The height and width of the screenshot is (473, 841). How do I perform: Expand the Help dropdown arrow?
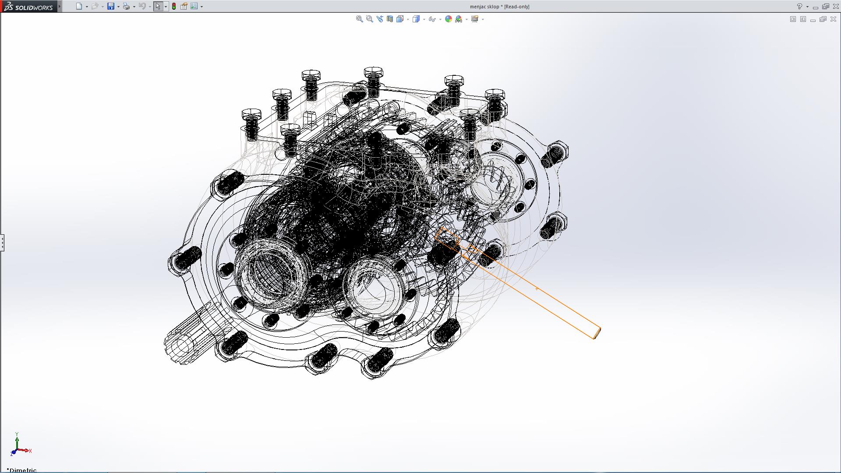coord(807,7)
